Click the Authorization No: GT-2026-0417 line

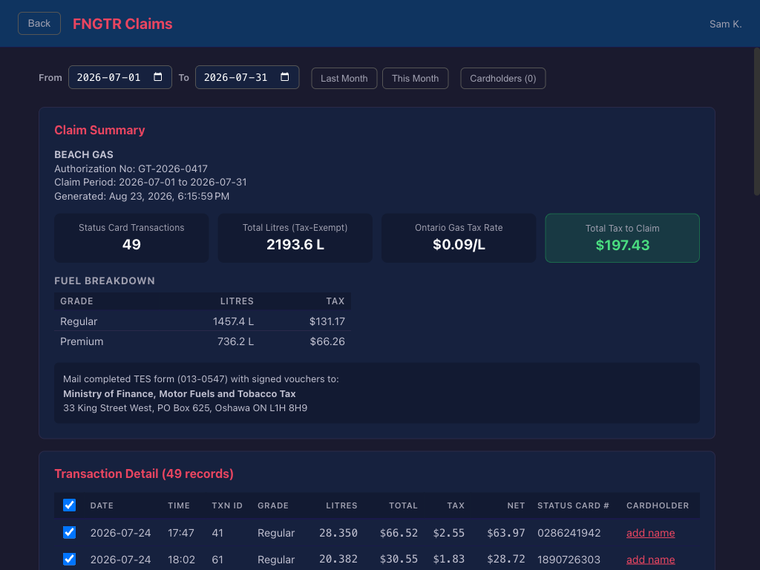[131, 168]
